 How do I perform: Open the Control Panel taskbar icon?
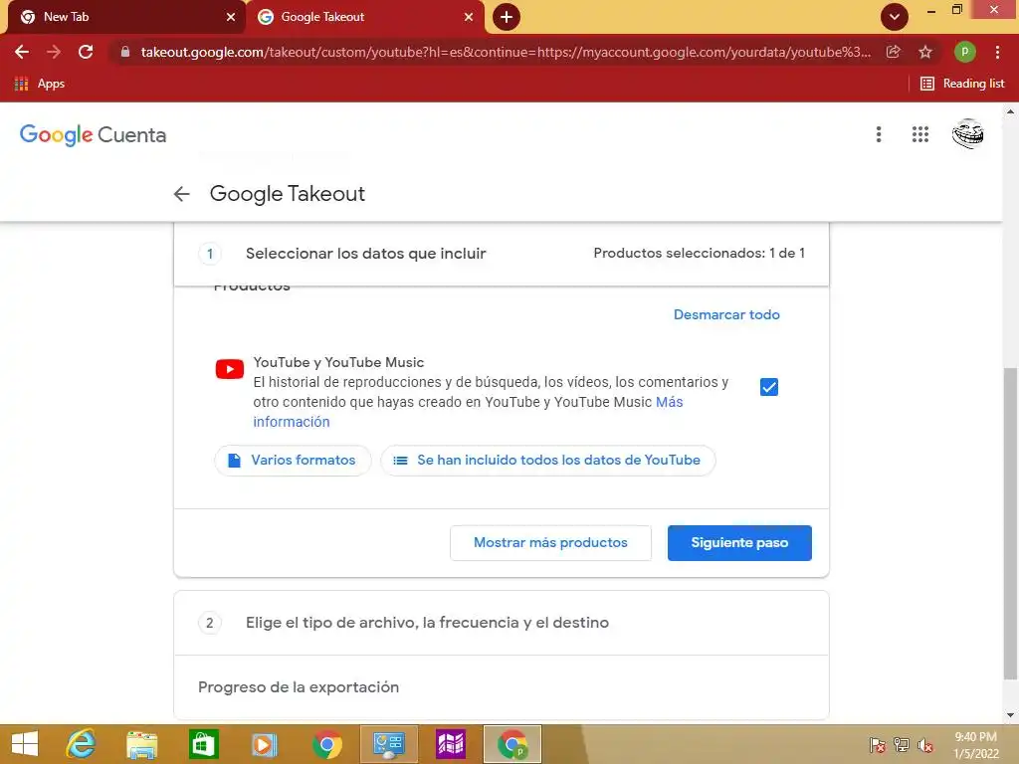pos(389,744)
